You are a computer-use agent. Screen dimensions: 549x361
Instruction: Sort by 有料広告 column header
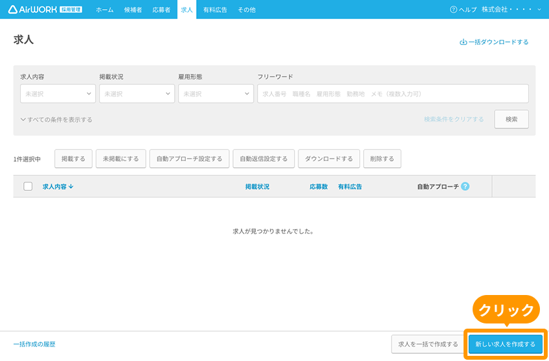pos(350,187)
